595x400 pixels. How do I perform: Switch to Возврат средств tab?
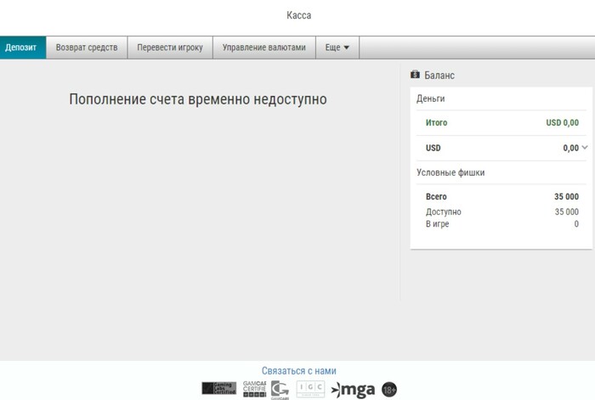coord(87,48)
